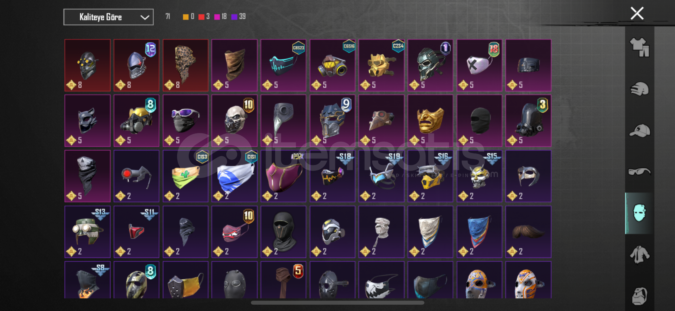Pick the golden samurai mask item
Image resolution: width=675 pixels, height=311 pixels.
(430, 121)
